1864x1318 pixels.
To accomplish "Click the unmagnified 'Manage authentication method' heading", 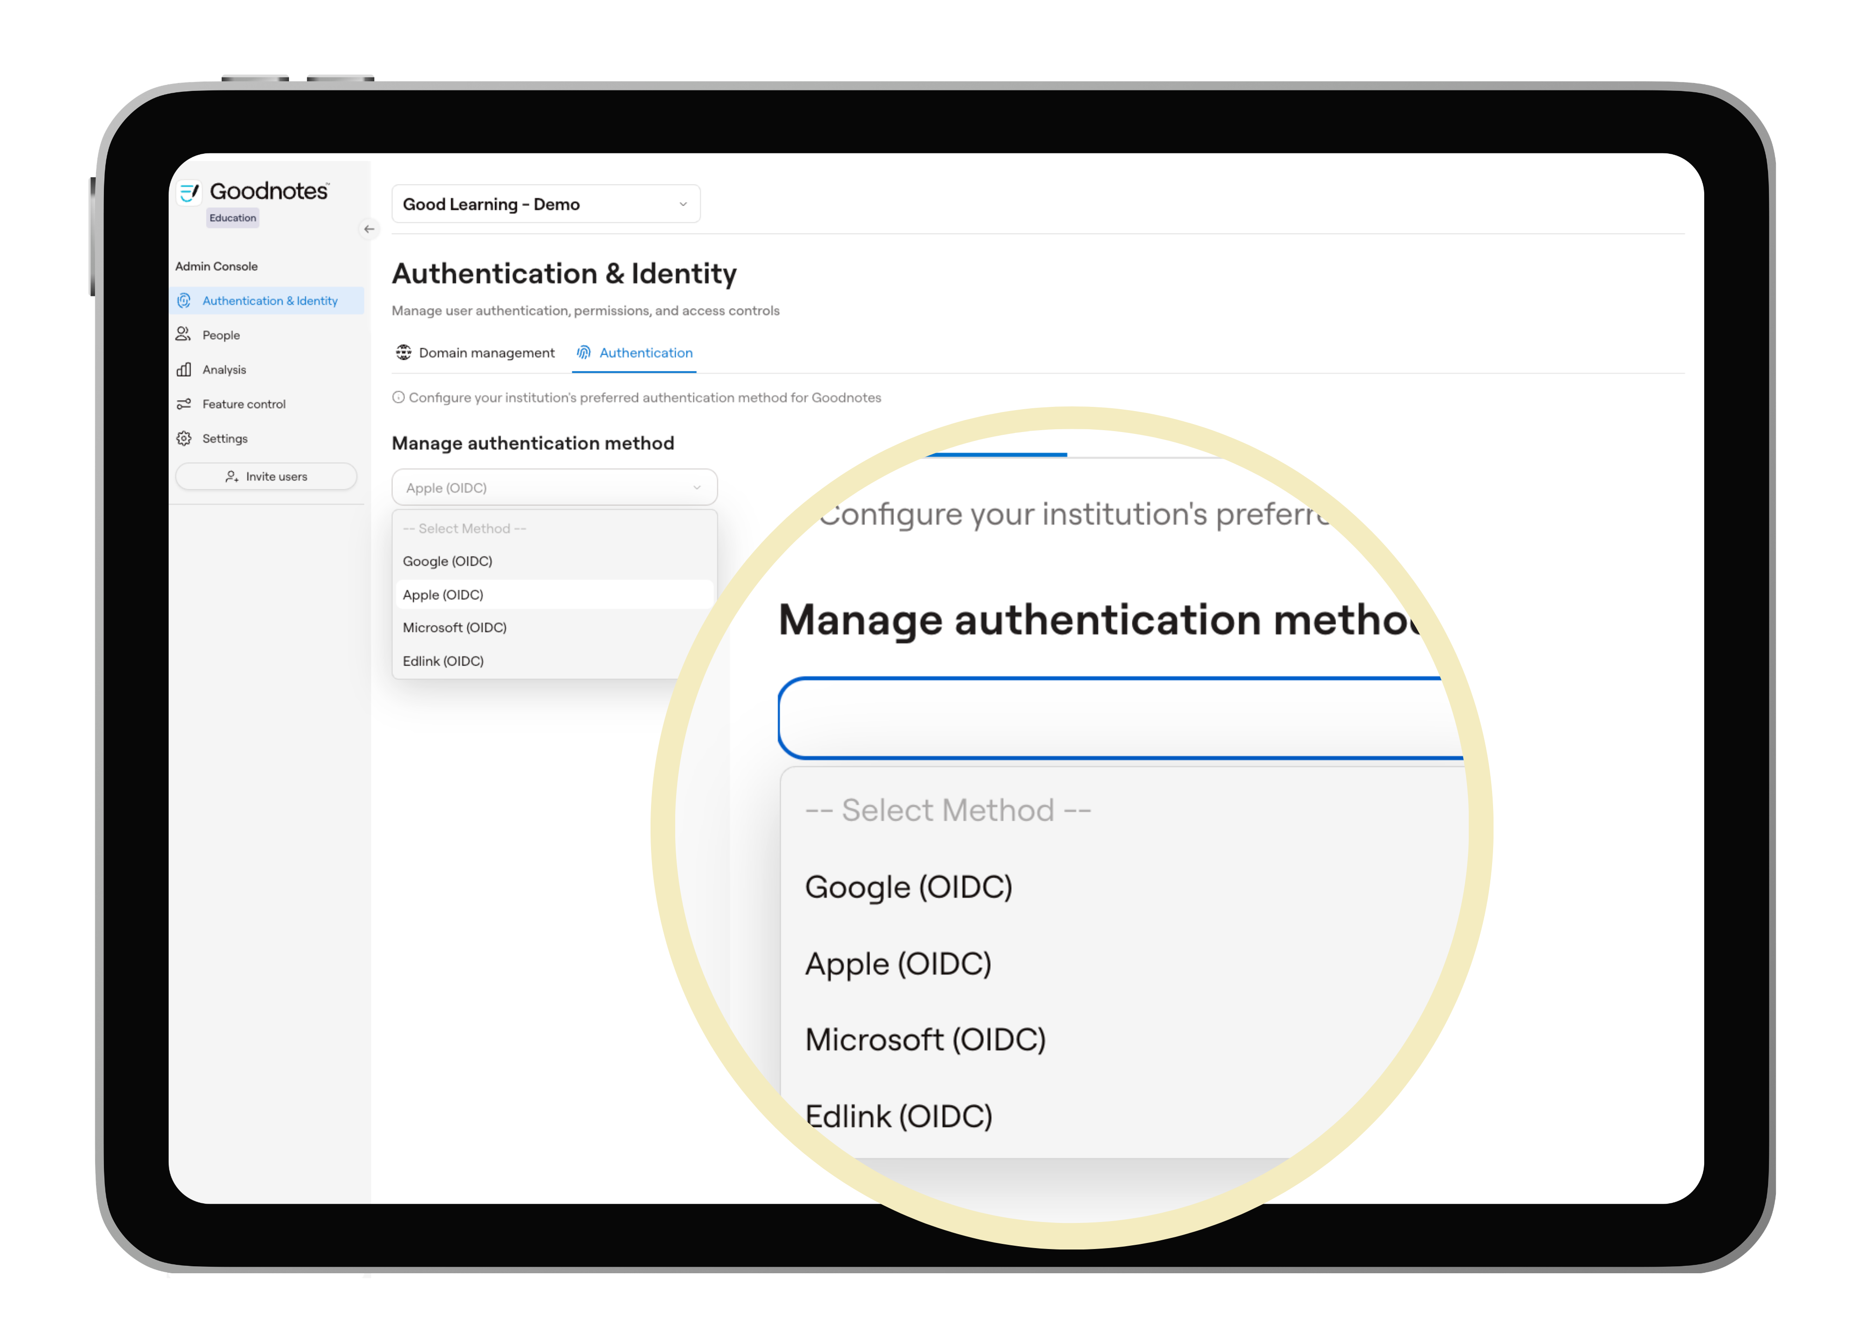I will [x=534, y=443].
